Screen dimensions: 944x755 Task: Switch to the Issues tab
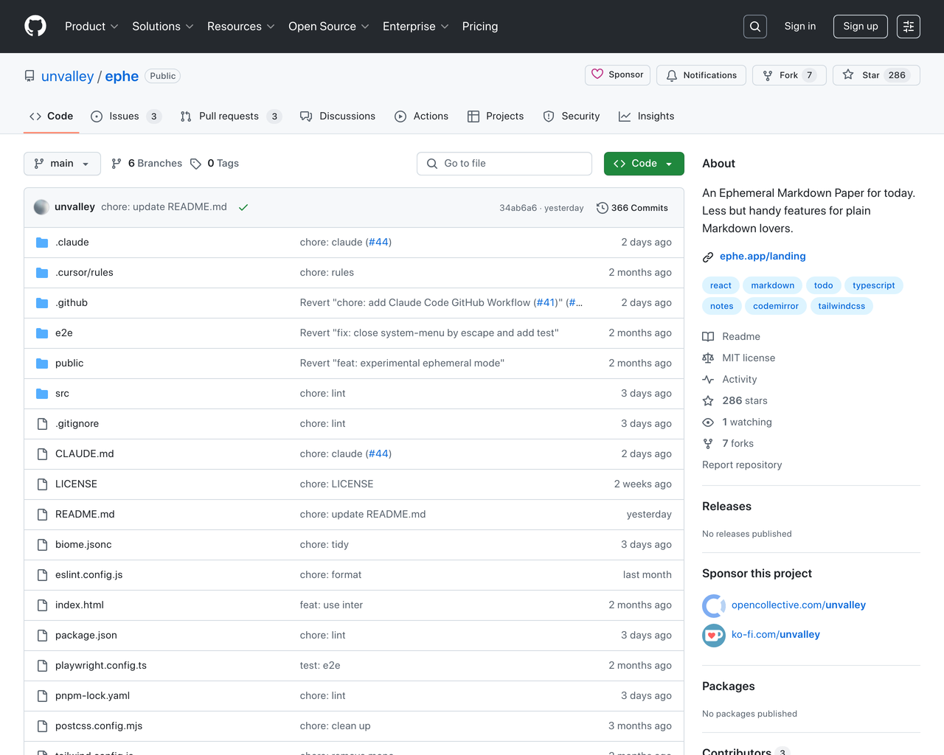(125, 116)
